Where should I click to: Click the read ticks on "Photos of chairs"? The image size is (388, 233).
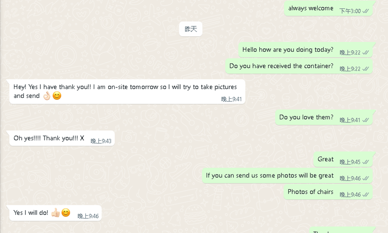(366, 195)
